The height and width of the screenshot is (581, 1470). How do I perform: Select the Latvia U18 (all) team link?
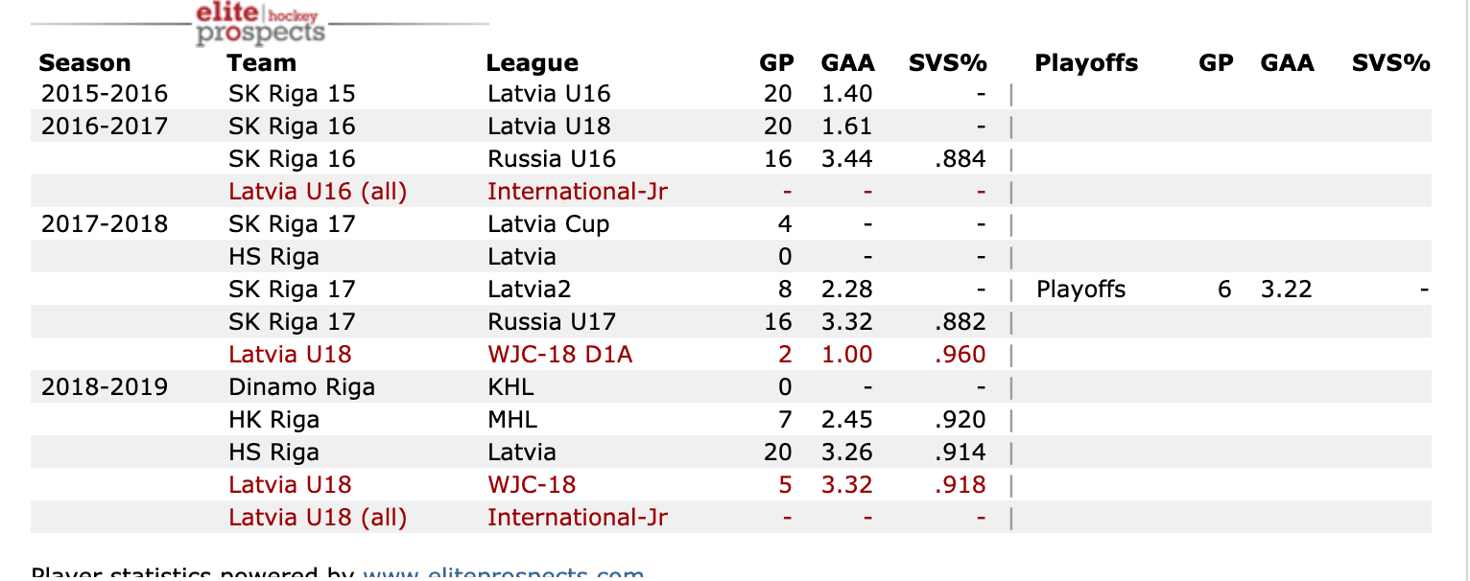point(318,518)
